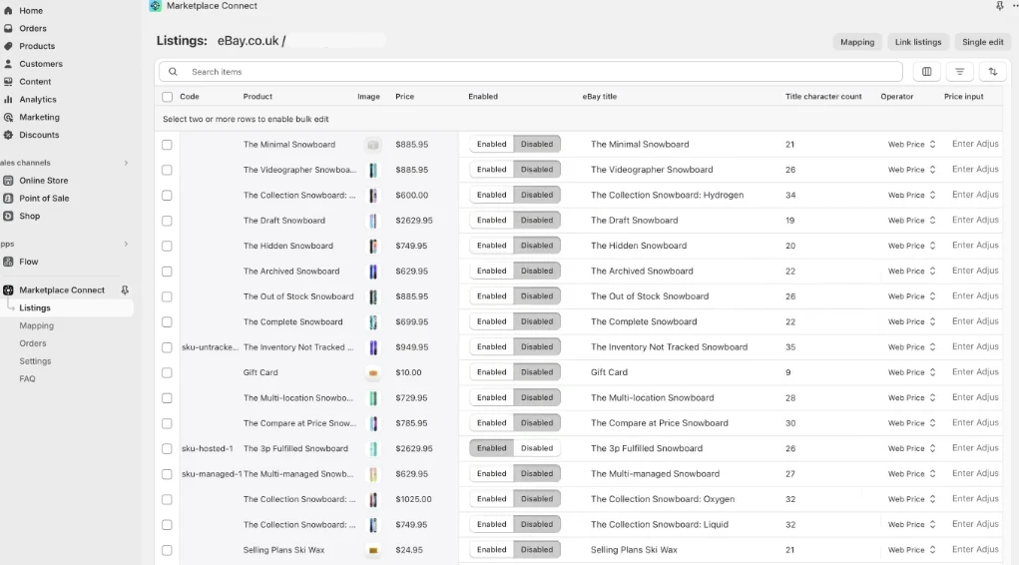Viewport: 1019px width, 565px height.
Task: Set The 3p Fulfilled Snowboard to Disabled
Action: click(x=537, y=448)
